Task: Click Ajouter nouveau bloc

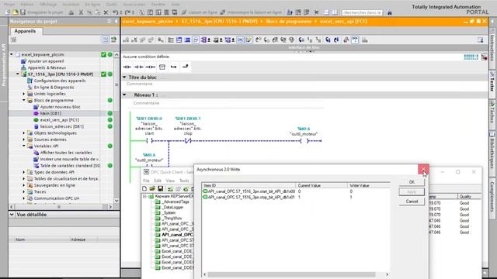Action: pyautogui.click(x=61, y=107)
